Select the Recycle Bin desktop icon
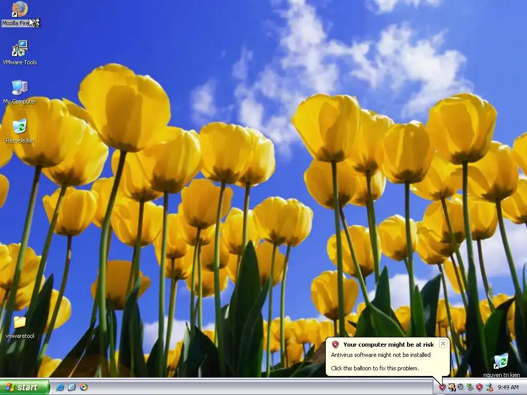527x395 pixels. [x=20, y=131]
